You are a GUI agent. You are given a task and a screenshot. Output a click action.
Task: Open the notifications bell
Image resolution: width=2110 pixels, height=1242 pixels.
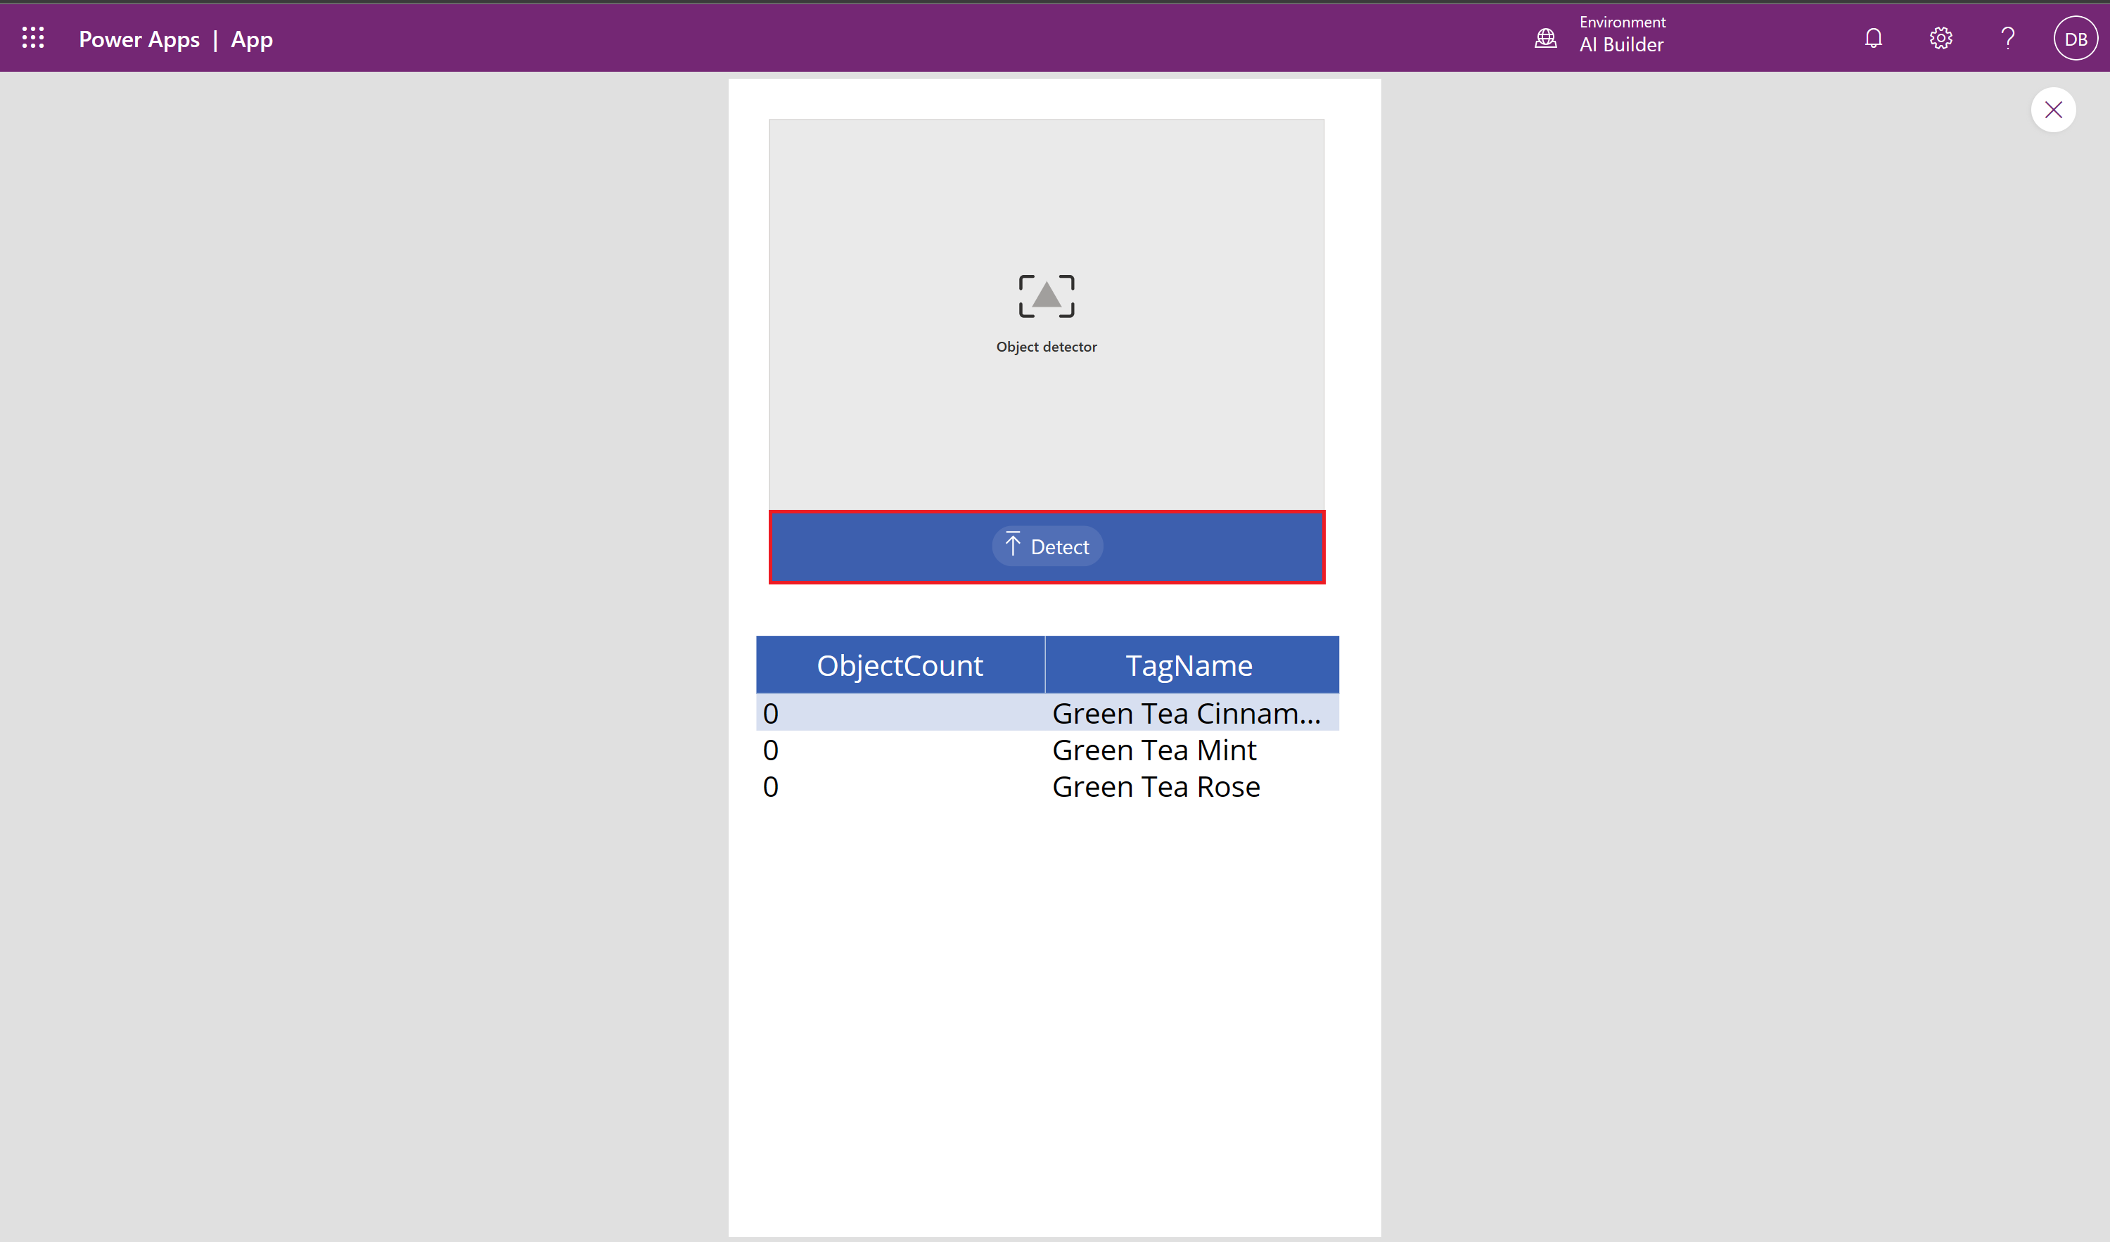click(x=1873, y=38)
